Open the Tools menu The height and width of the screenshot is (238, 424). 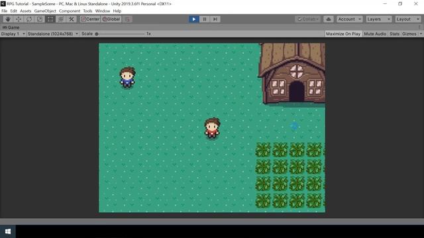point(87,11)
